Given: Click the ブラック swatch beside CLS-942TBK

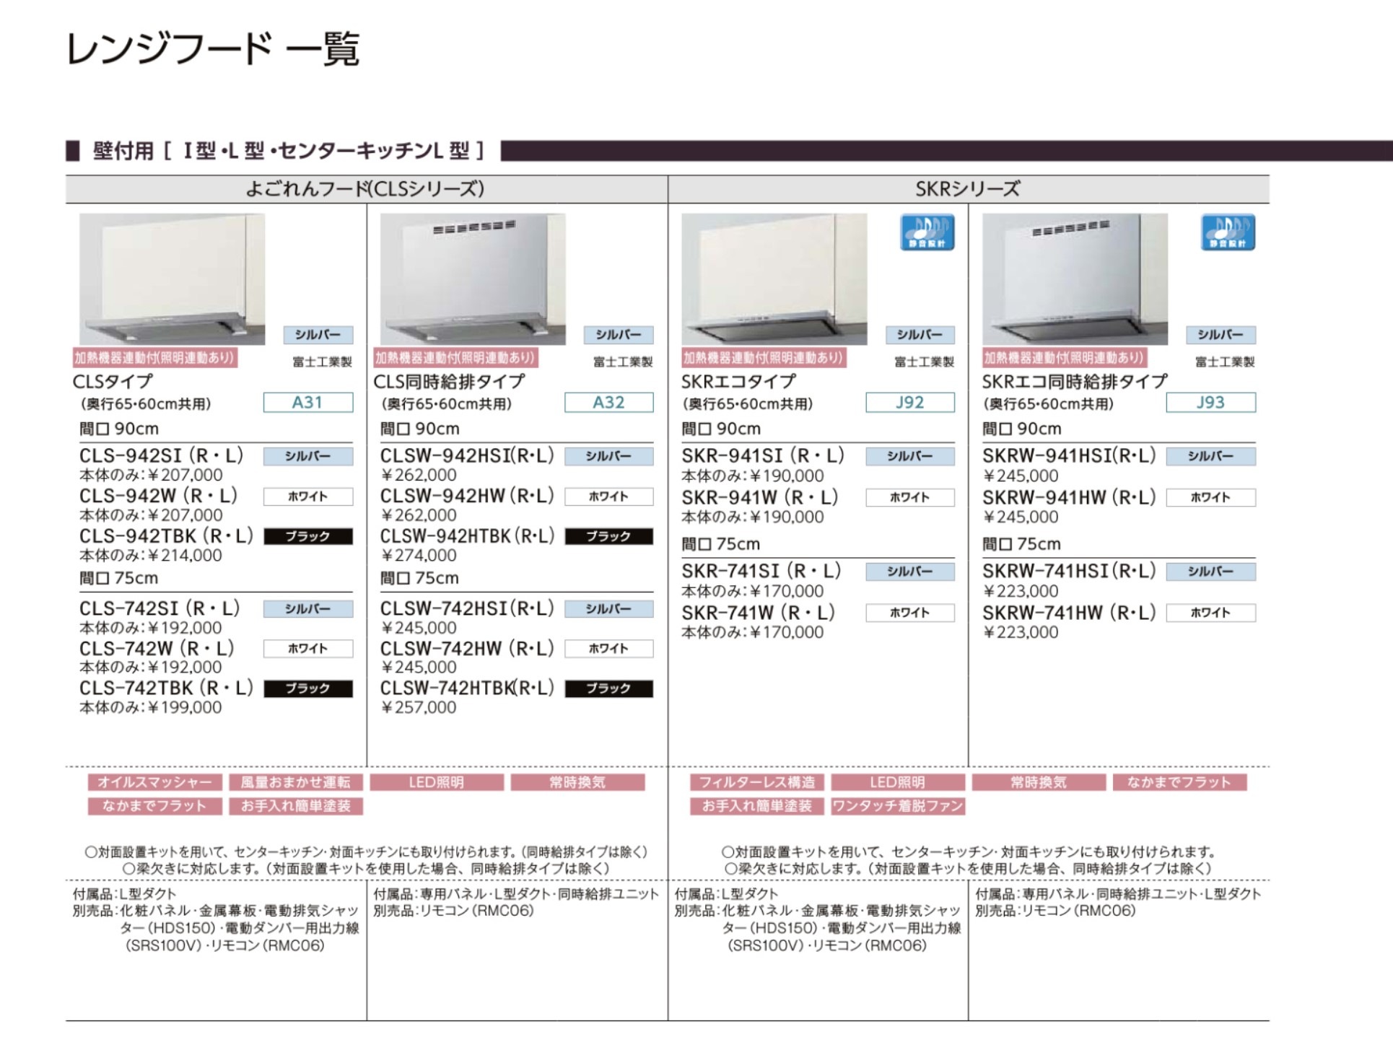Looking at the screenshot, I should click(x=308, y=536).
